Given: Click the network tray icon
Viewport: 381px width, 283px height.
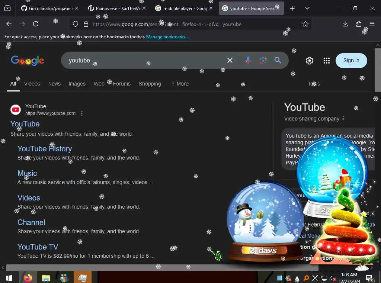Looking at the screenshot, I should (324, 279).
